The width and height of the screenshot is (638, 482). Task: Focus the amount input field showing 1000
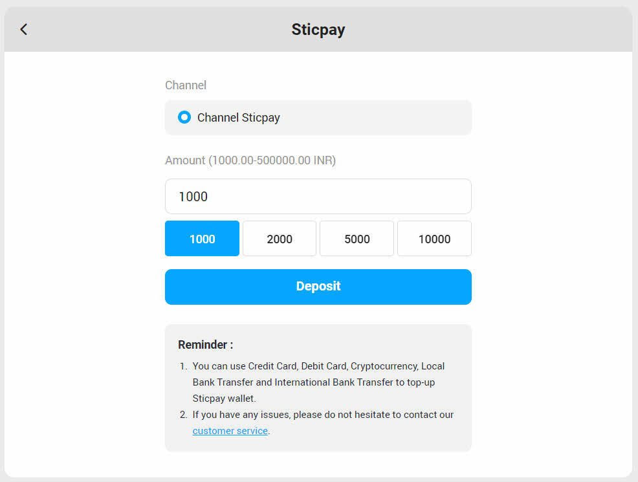318,196
